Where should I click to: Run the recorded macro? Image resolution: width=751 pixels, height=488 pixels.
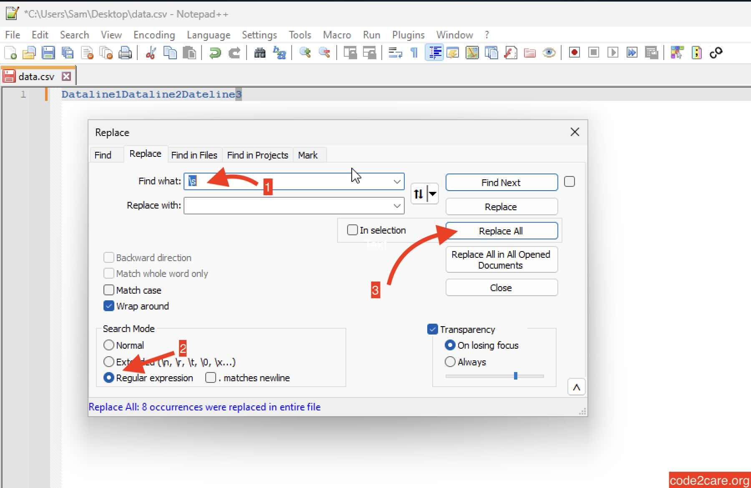coord(612,53)
